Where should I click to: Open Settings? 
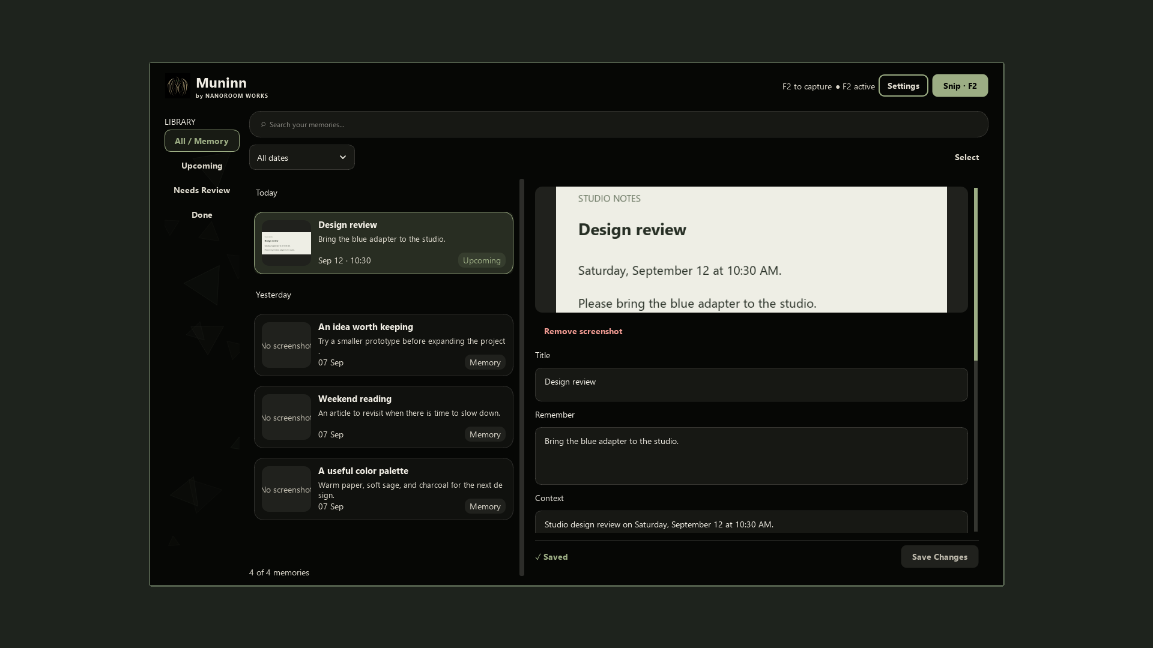click(903, 86)
